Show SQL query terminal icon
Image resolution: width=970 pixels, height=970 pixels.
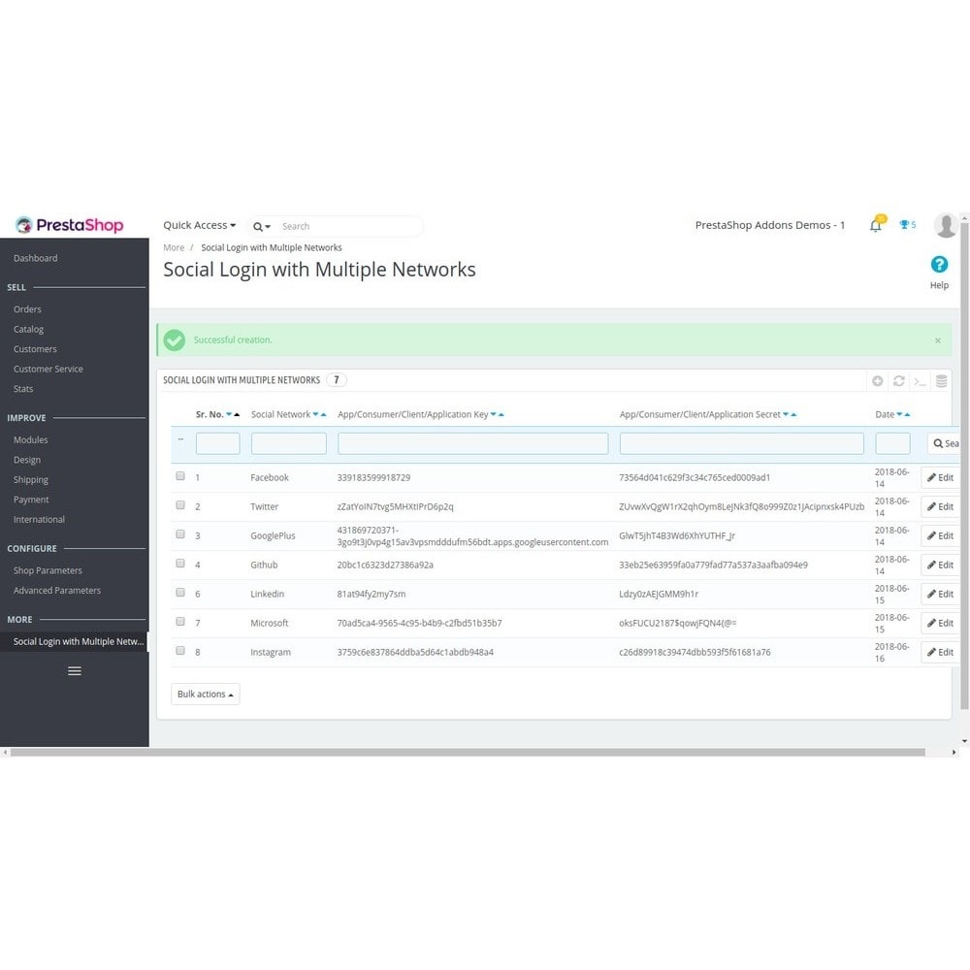click(920, 381)
